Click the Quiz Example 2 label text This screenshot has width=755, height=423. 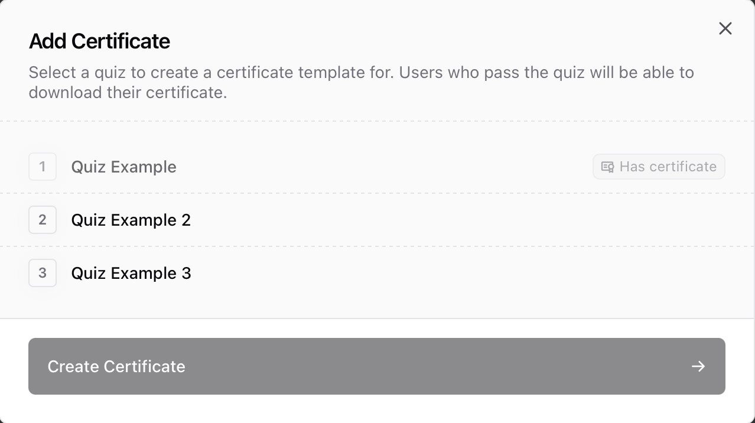131,220
